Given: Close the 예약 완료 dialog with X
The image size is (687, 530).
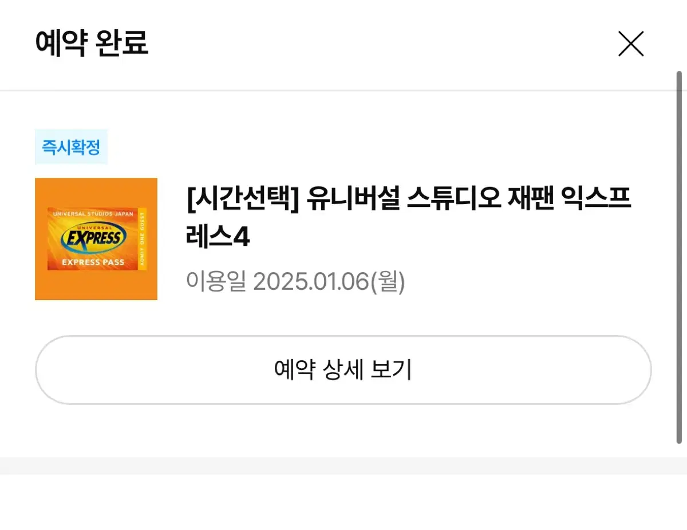Looking at the screenshot, I should pos(631,44).
